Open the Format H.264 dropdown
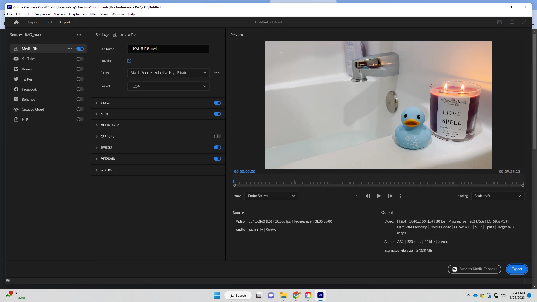This screenshot has width=537, height=302. (168, 86)
